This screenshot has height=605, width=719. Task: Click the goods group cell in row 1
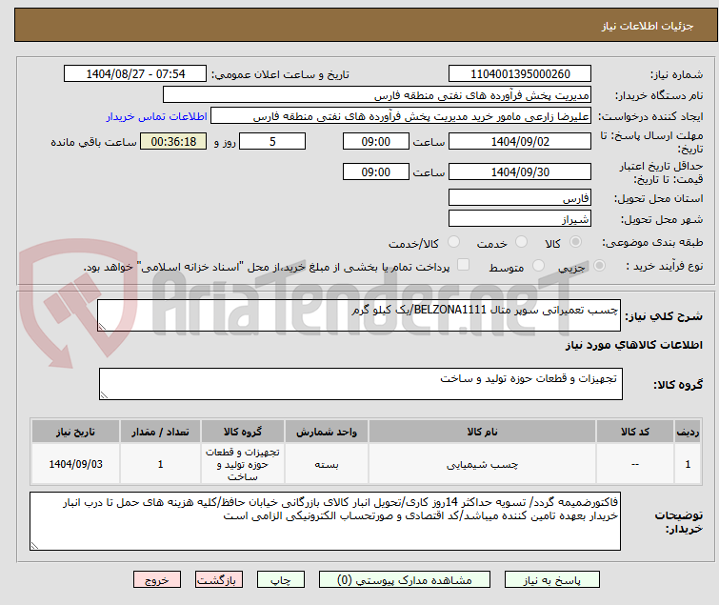tap(243, 464)
